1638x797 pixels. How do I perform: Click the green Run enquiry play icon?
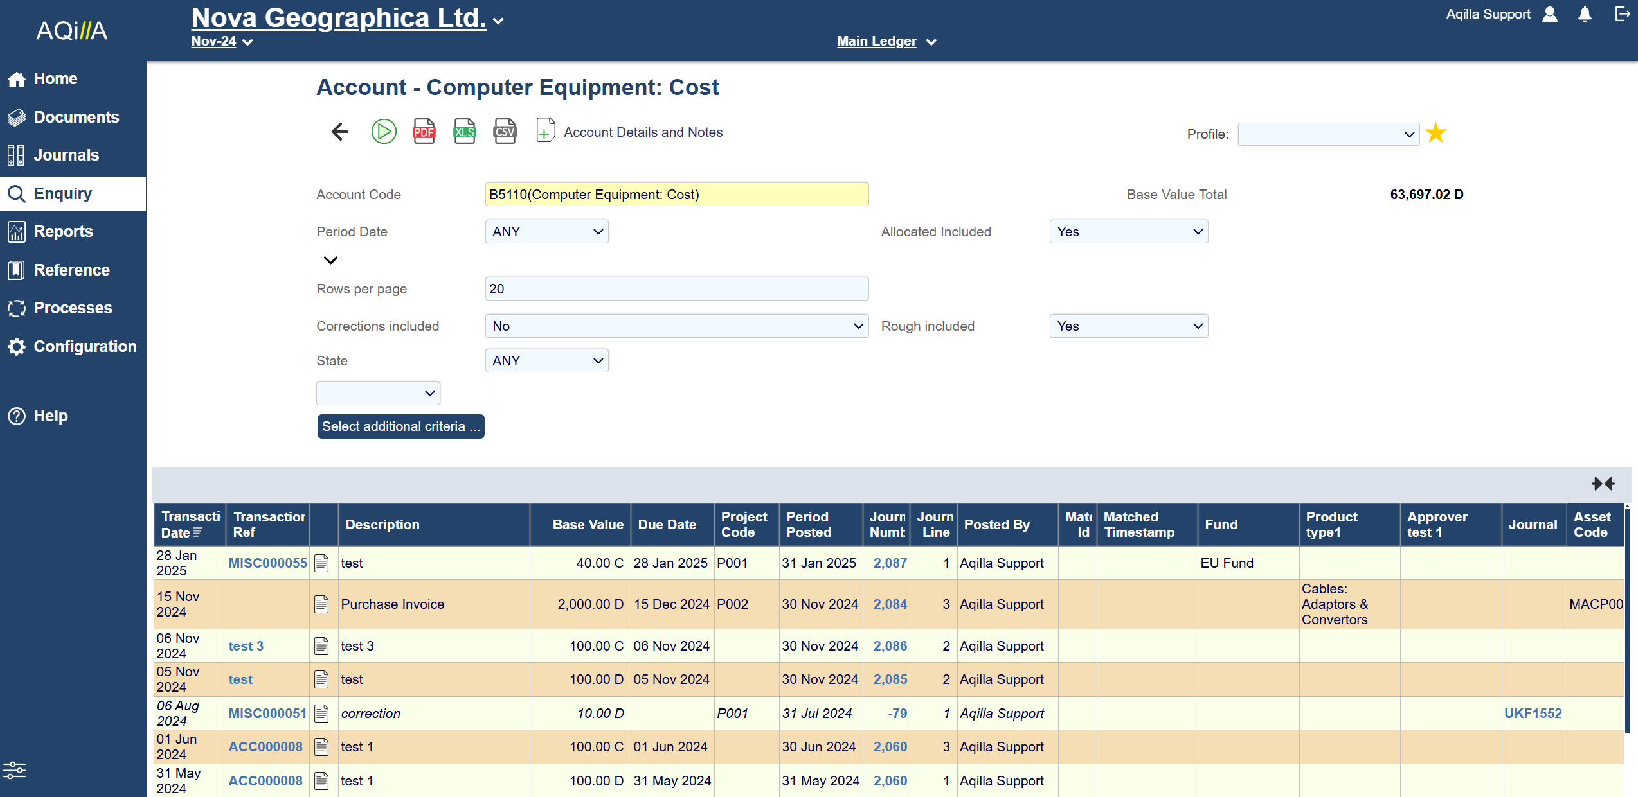(x=384, y=132)
